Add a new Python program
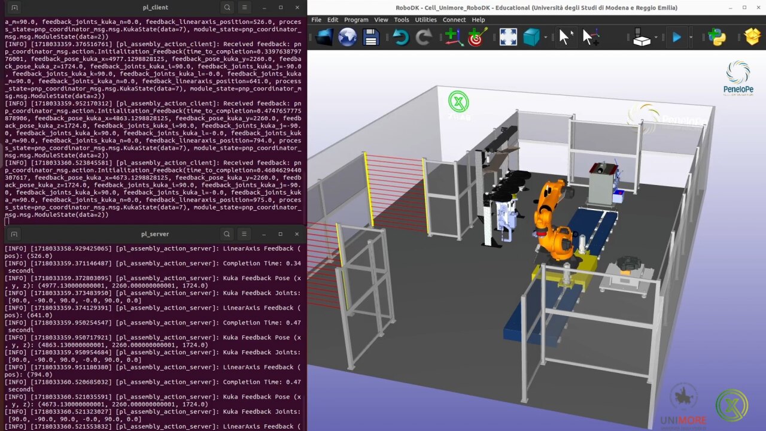 pos(716,38)
